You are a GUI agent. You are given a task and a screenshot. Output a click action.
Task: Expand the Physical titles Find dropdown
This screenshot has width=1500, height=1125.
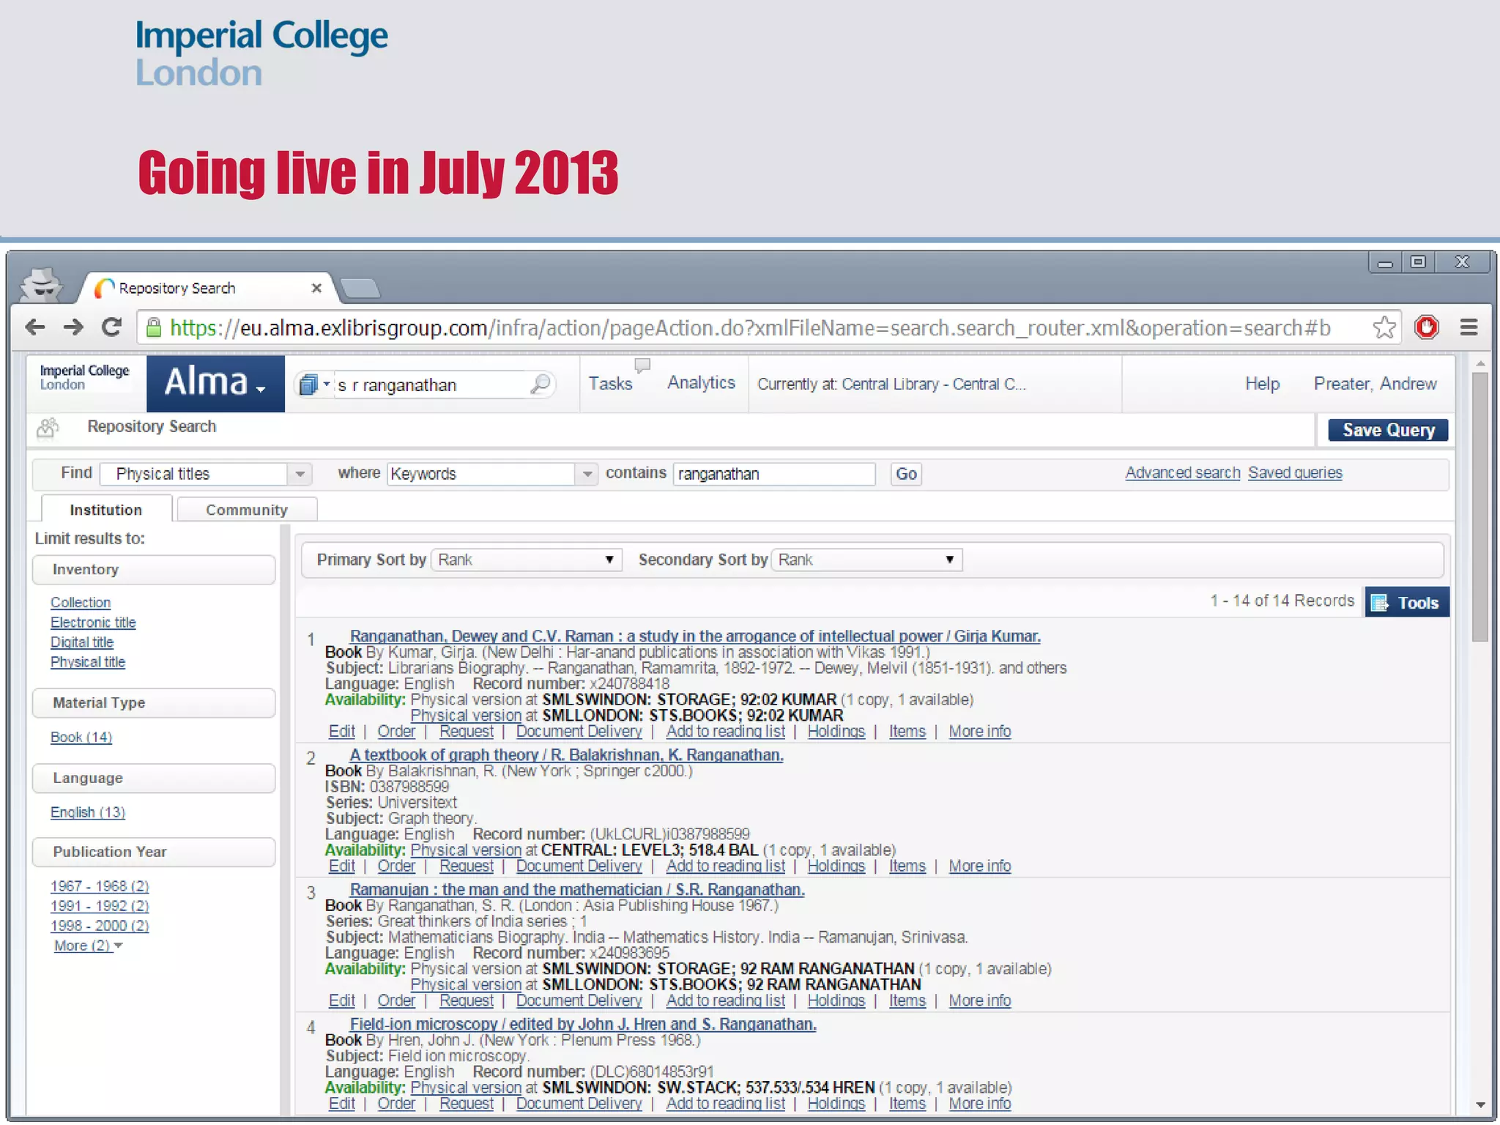tap(300, 475)
